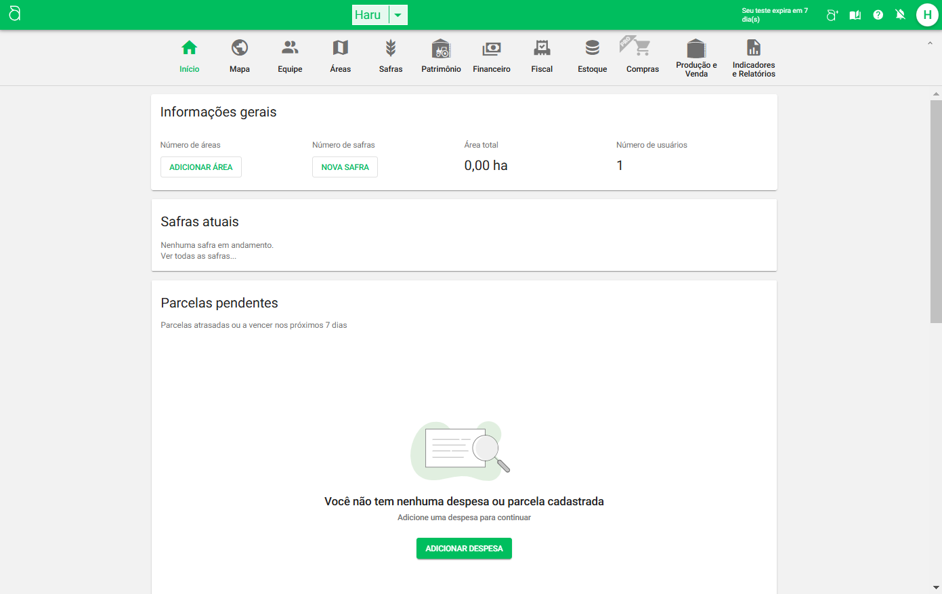This screenshot has height=594, width=942.
Task: Select the Áreas menu item
Action: (340, 56)
